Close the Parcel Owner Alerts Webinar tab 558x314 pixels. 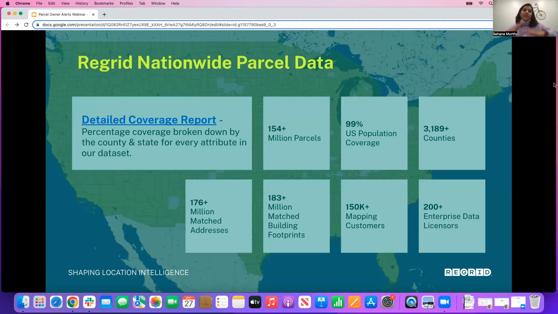click(x=93, y=15)
